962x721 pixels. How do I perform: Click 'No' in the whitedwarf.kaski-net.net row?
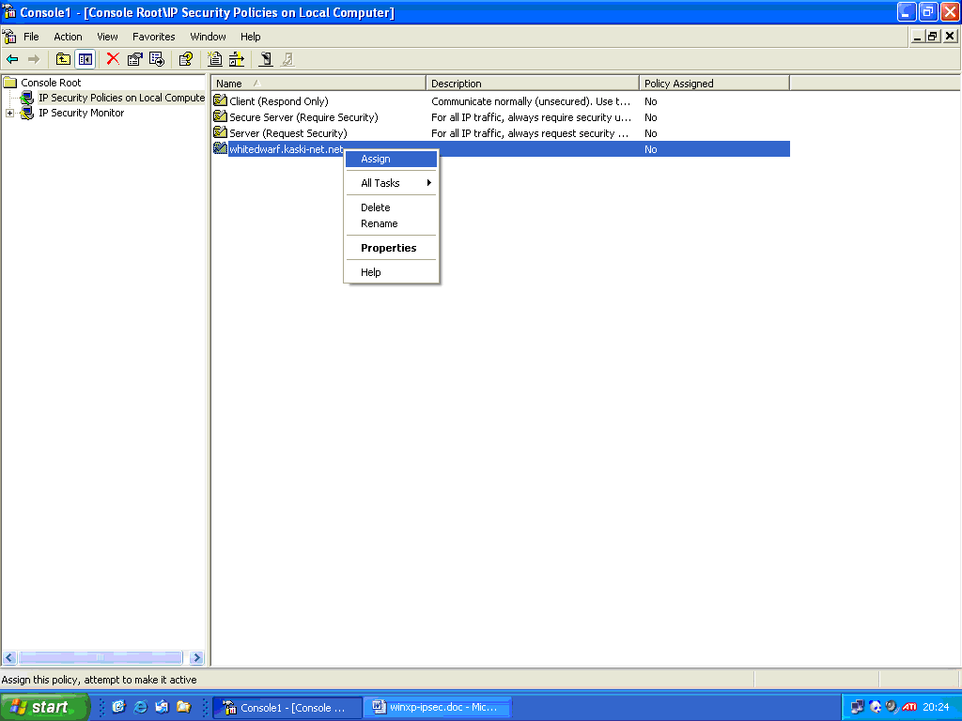tap(651, 149)
